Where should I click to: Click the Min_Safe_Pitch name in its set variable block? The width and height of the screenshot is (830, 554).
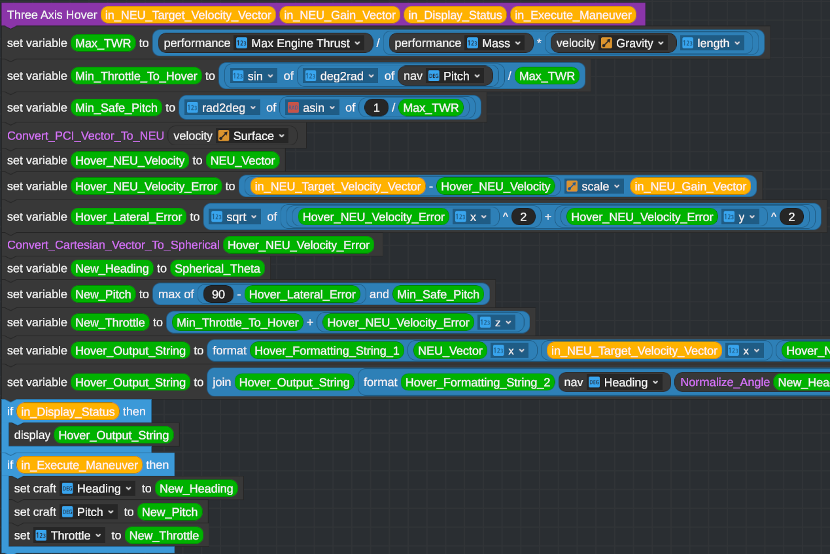(116, 107)
